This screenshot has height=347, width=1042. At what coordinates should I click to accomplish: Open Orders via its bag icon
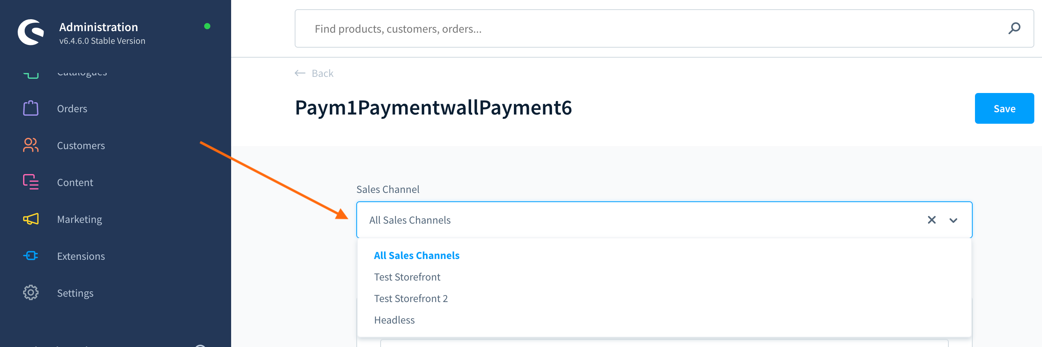(31, 108)
